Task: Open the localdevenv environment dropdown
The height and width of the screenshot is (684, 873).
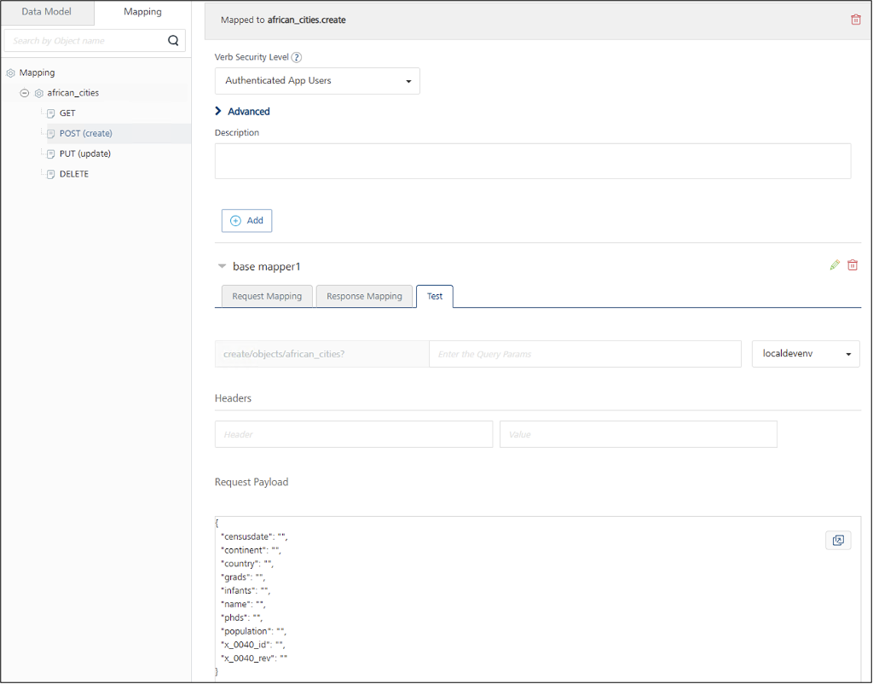Action: (x=806, y=354)
